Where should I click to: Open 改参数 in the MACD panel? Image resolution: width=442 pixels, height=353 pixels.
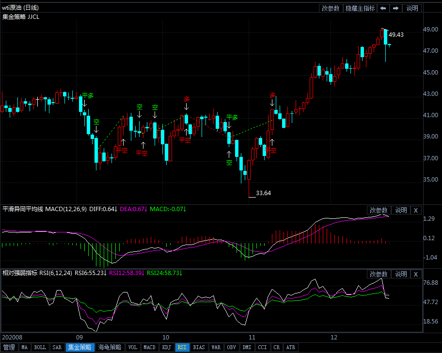tap(379, 210)
